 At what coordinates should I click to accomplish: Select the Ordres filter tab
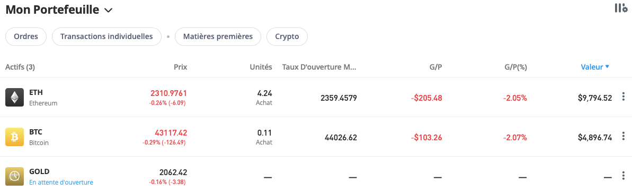[26, 36]
